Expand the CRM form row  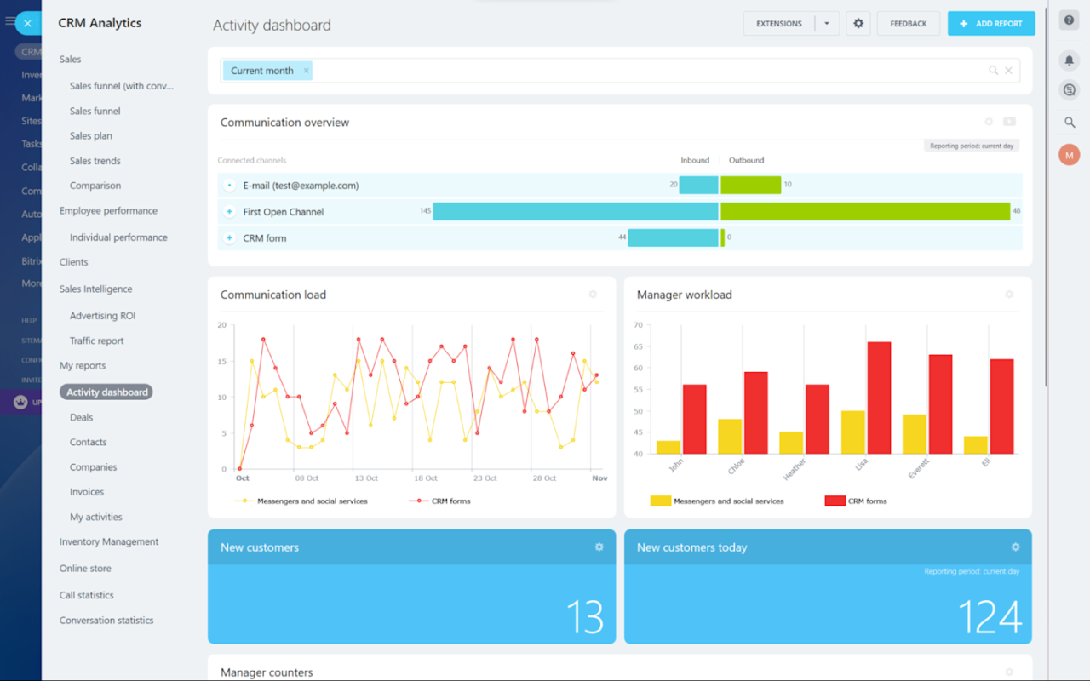pyautogui.click(x=228, y=237)
